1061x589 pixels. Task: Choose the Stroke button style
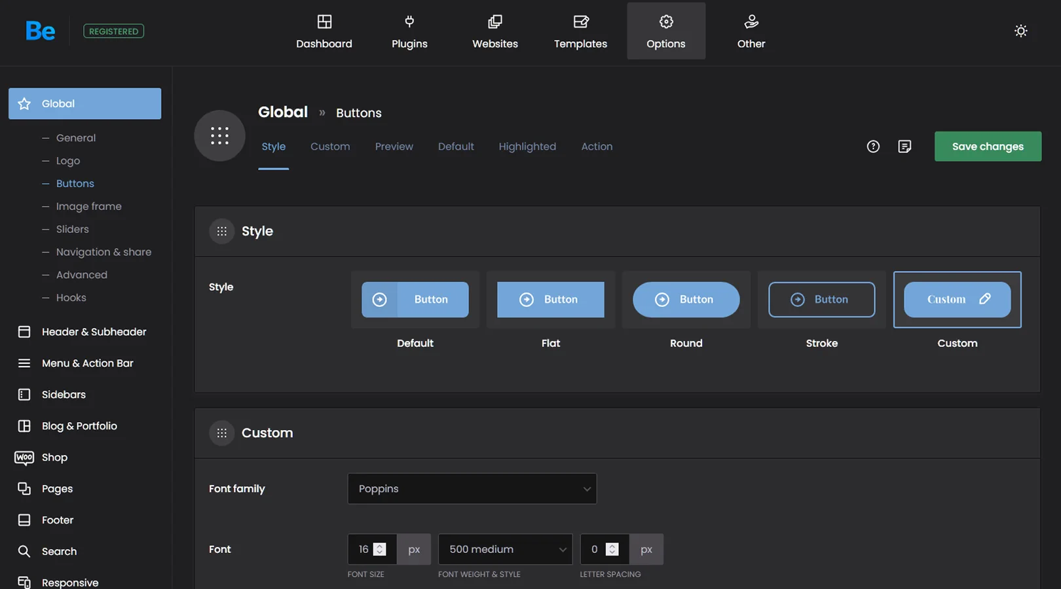coord(821,300)
